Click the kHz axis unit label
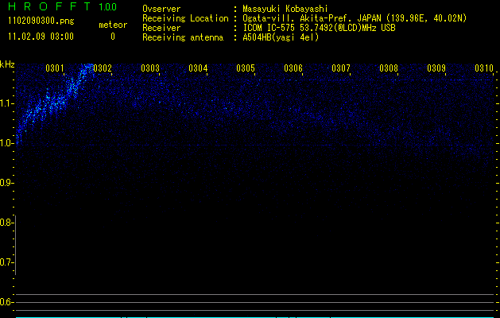The width and height of the screenshot is (500, 318). point(7,64)
